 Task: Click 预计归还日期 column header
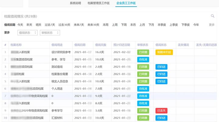pos(122,45)
